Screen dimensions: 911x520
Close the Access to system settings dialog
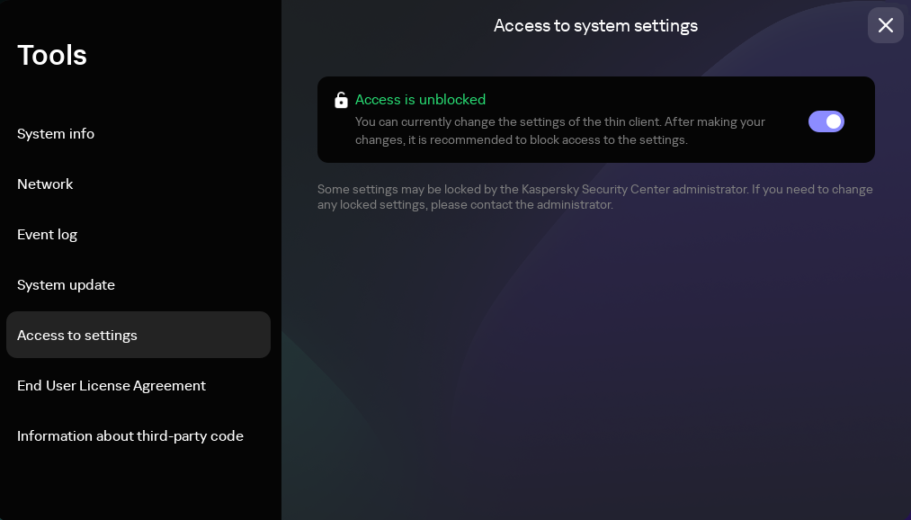point(885,25)
